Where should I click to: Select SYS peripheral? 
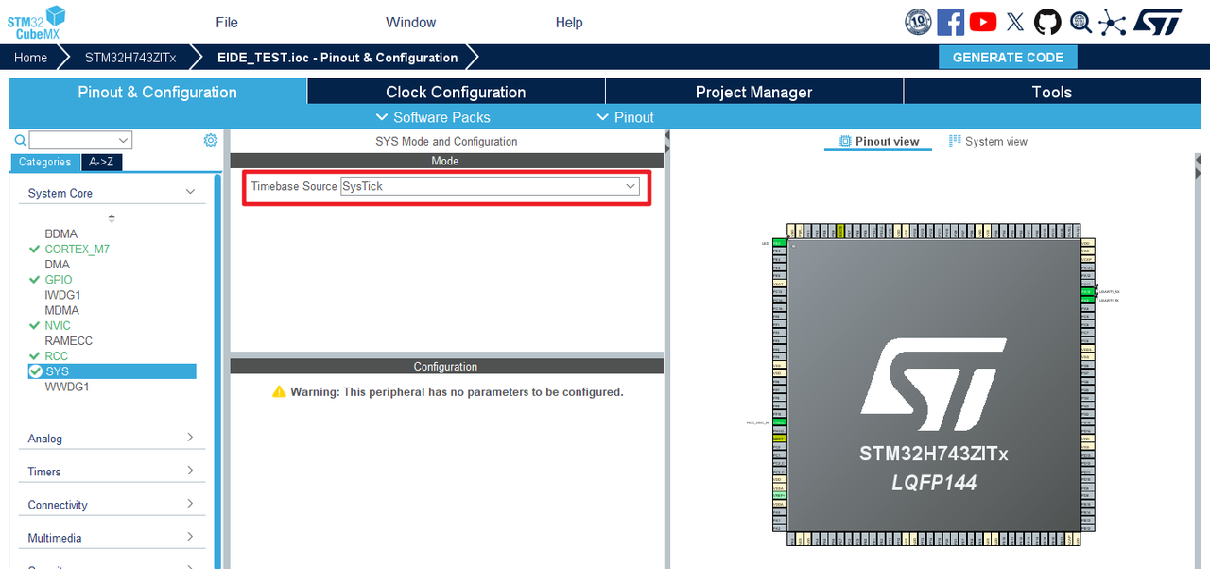(x=112, y=371)
